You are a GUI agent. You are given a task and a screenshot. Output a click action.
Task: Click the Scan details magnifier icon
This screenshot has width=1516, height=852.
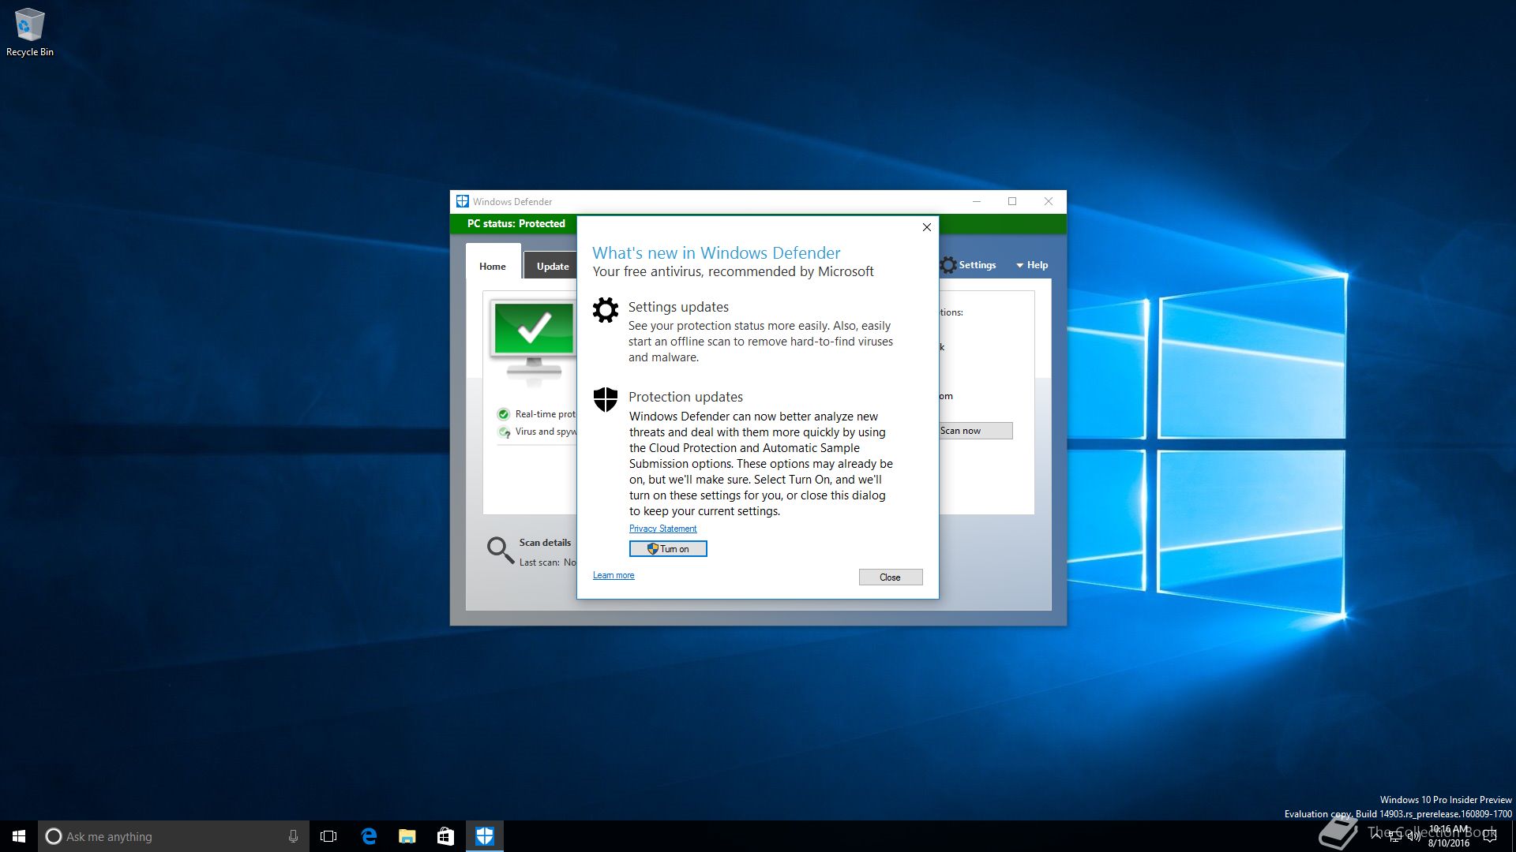point(500,550)
